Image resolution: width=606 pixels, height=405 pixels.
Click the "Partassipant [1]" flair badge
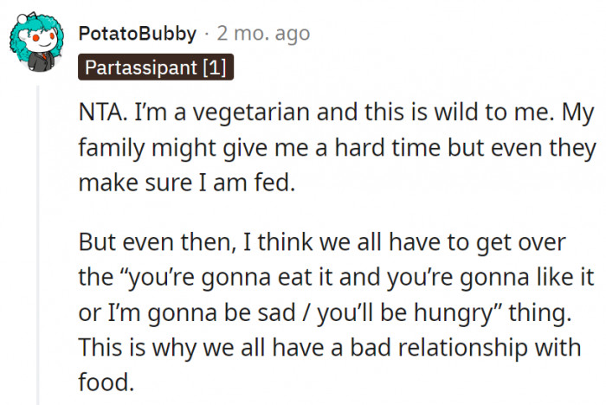(157, 67)
